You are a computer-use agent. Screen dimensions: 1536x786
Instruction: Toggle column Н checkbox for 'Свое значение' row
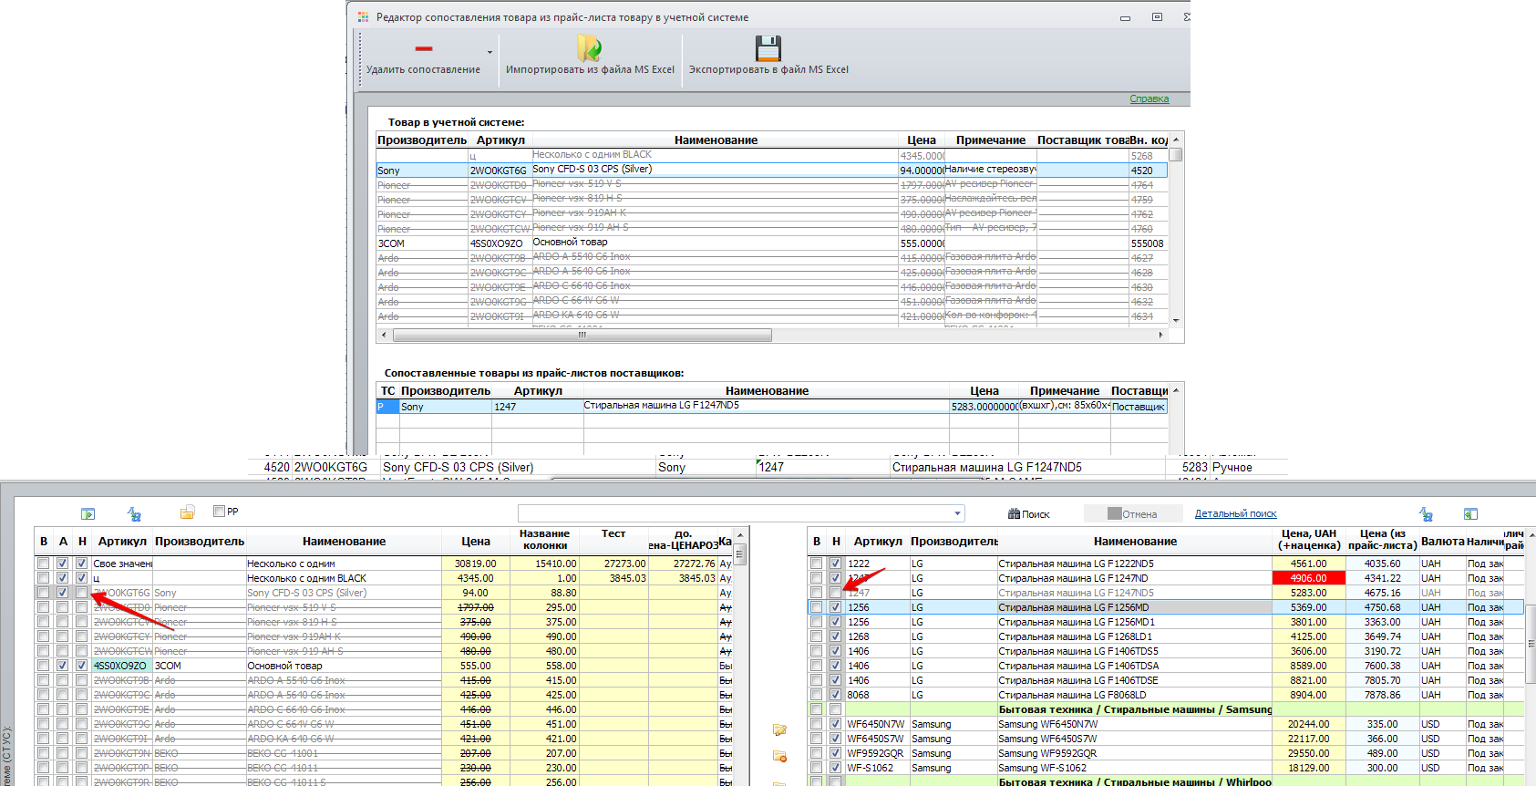point(82,564)
